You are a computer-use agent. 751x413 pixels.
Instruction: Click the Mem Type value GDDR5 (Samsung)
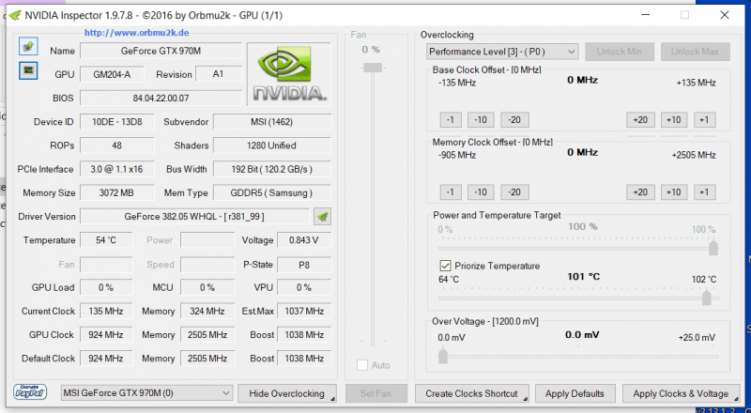tap(272, 193)
